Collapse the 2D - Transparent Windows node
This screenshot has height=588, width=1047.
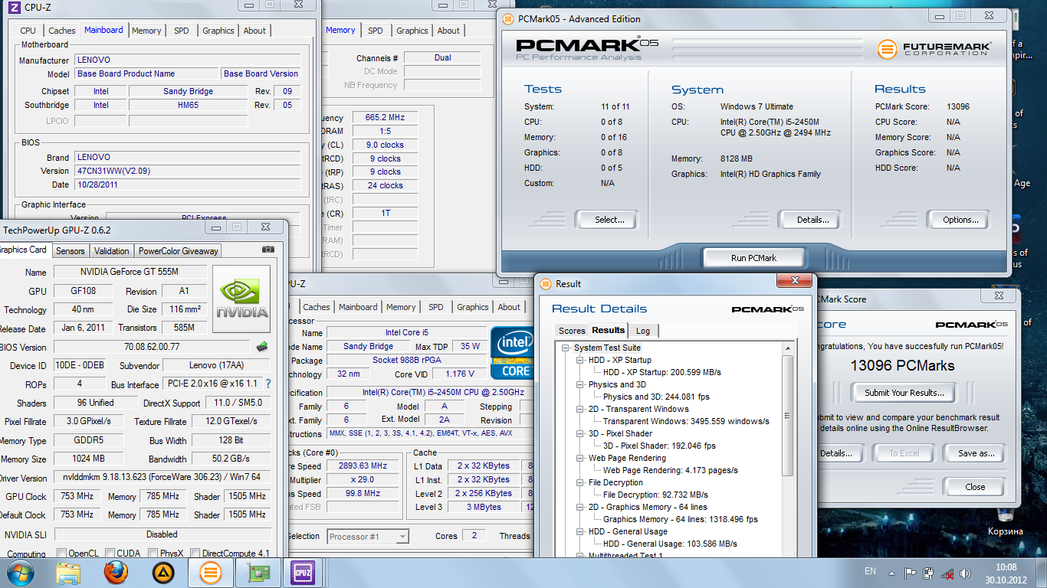pyautogui.click(x=580, y=409)
